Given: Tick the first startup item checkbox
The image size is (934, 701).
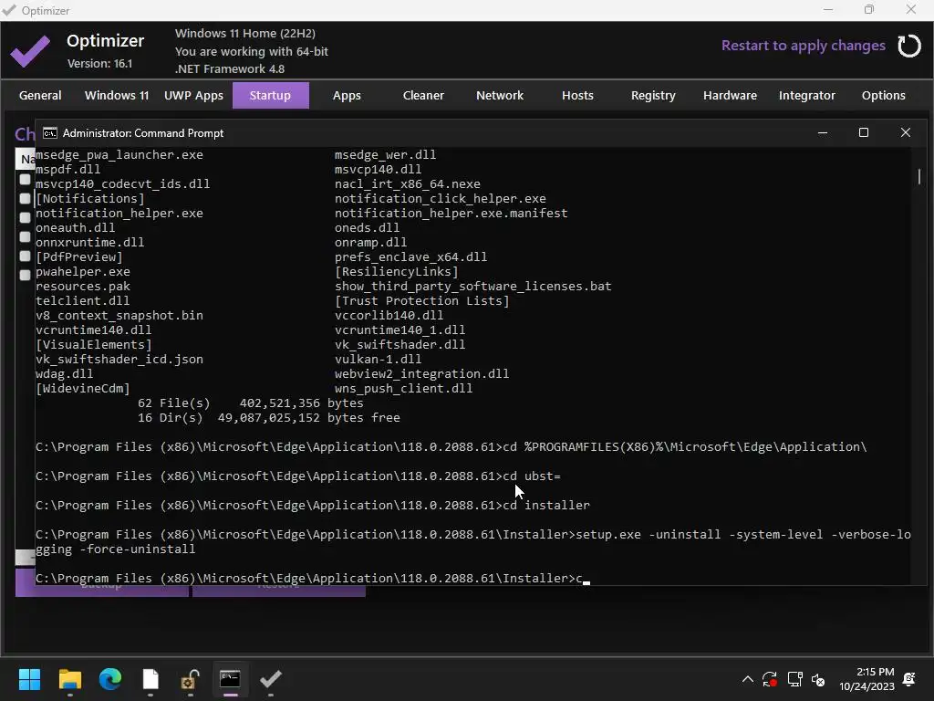Looking at the screenshot, I should (25, 179).
